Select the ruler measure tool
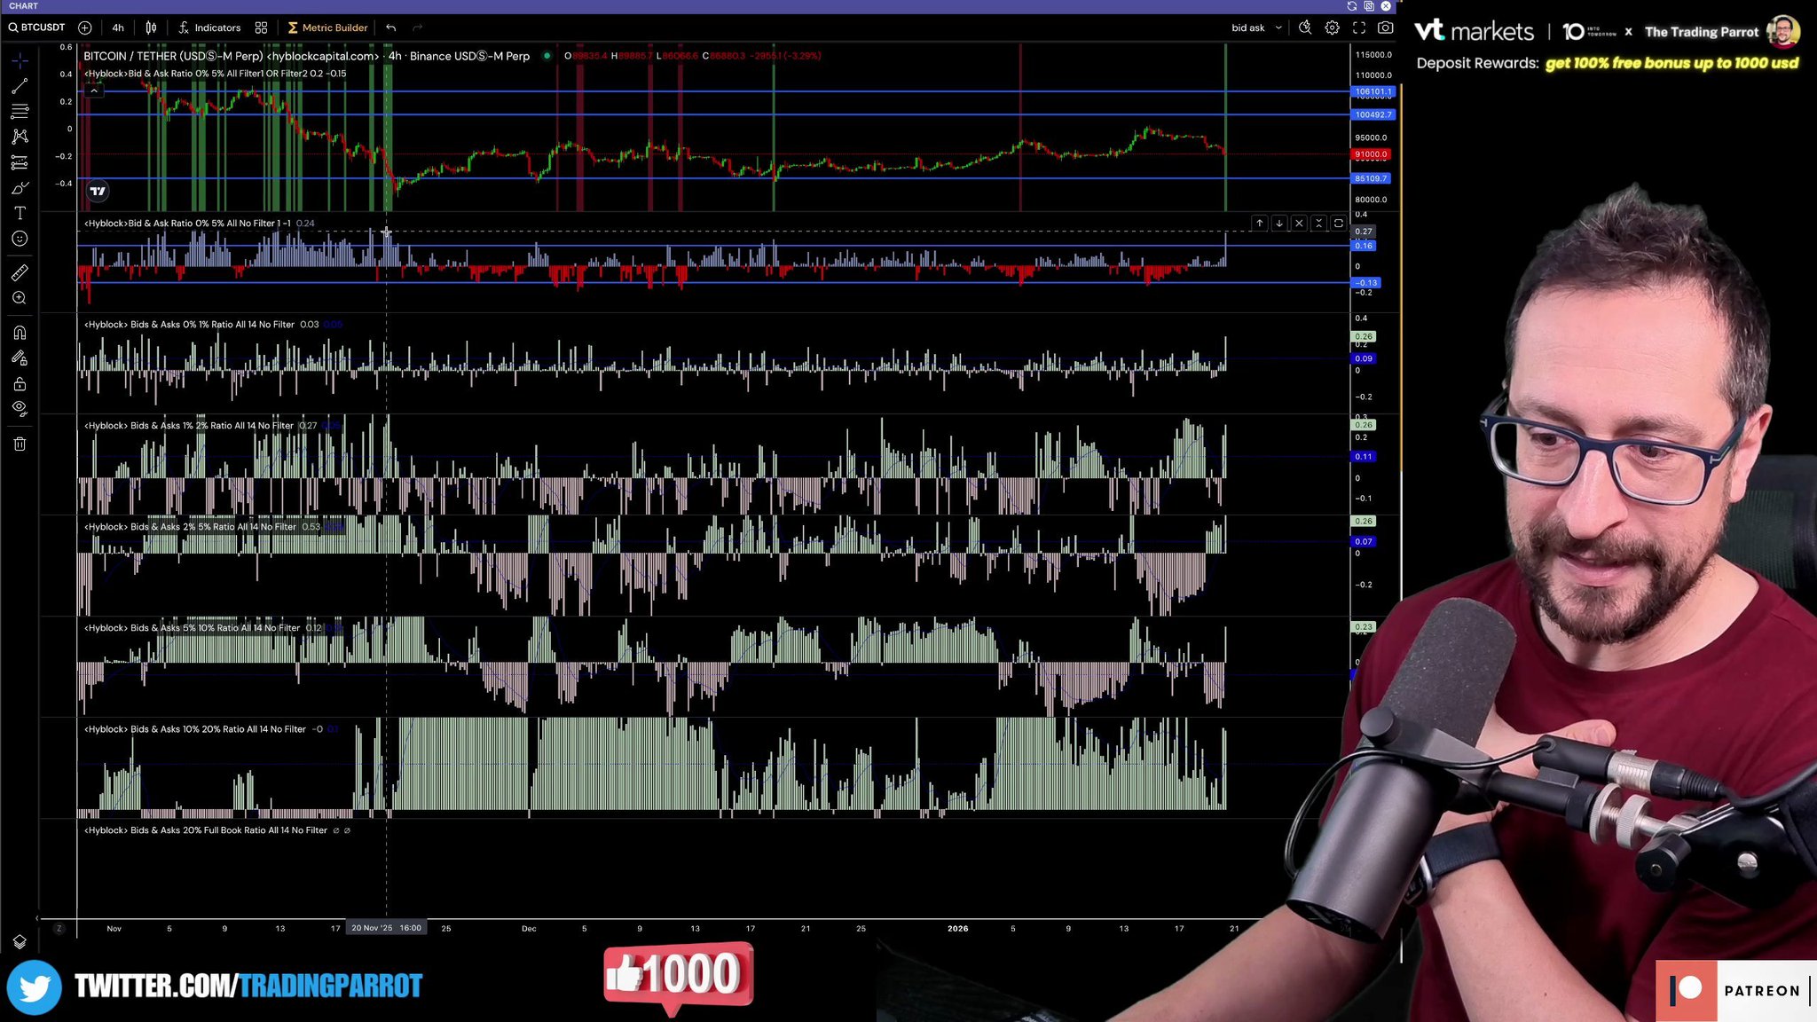 pyautogui.click(x=20, y=272)
